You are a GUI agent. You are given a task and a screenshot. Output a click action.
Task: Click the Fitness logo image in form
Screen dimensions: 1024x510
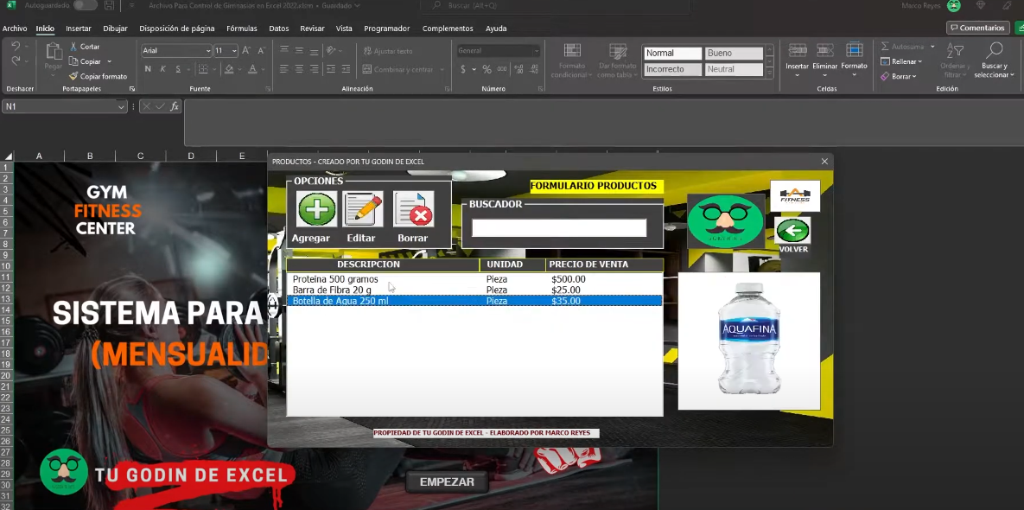pos(795,196)
